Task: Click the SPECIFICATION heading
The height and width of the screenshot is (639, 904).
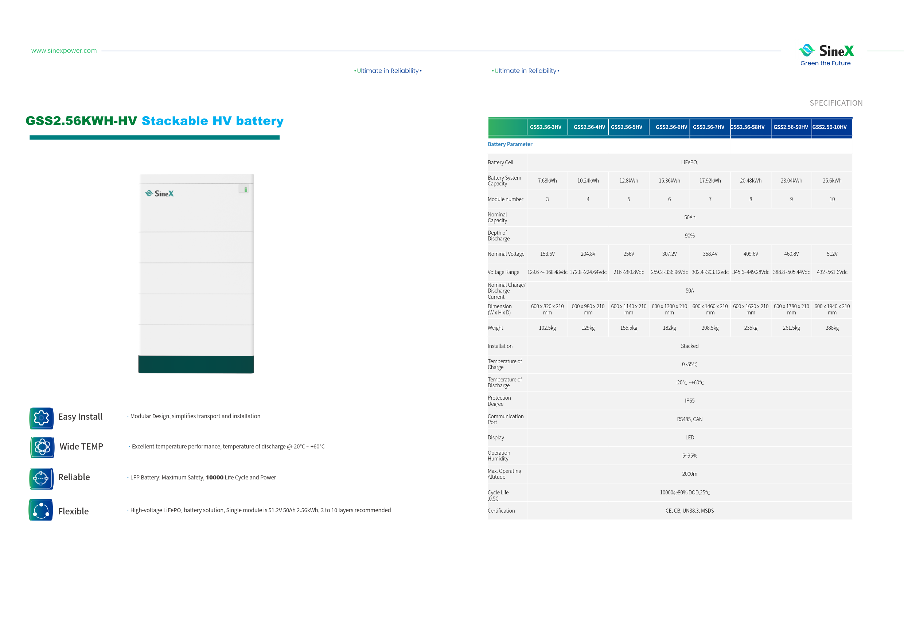Action: pos(836,103)
